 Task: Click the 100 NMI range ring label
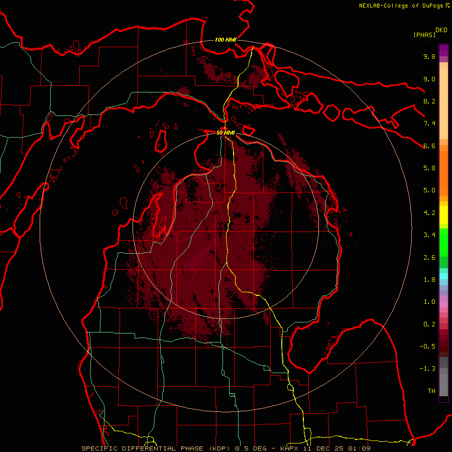(x=225, y=40)
